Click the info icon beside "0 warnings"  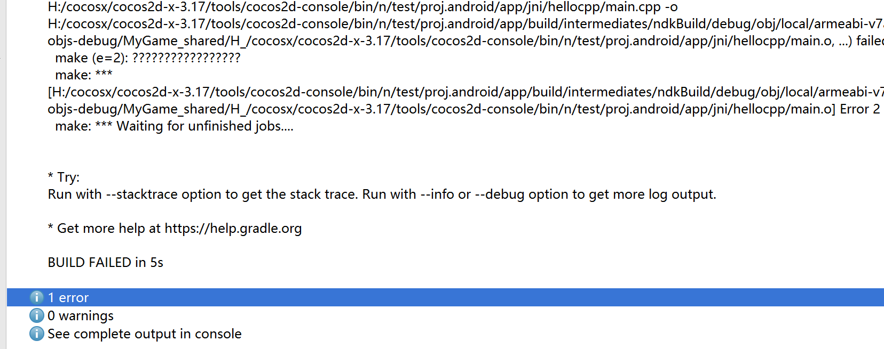click(x=36, y=316)
